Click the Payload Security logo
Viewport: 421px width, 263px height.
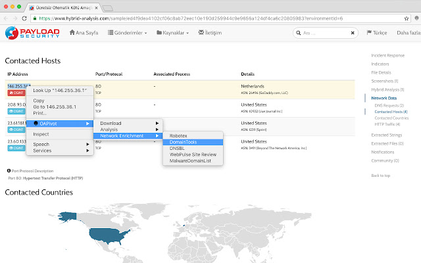(x=32, y=32)
